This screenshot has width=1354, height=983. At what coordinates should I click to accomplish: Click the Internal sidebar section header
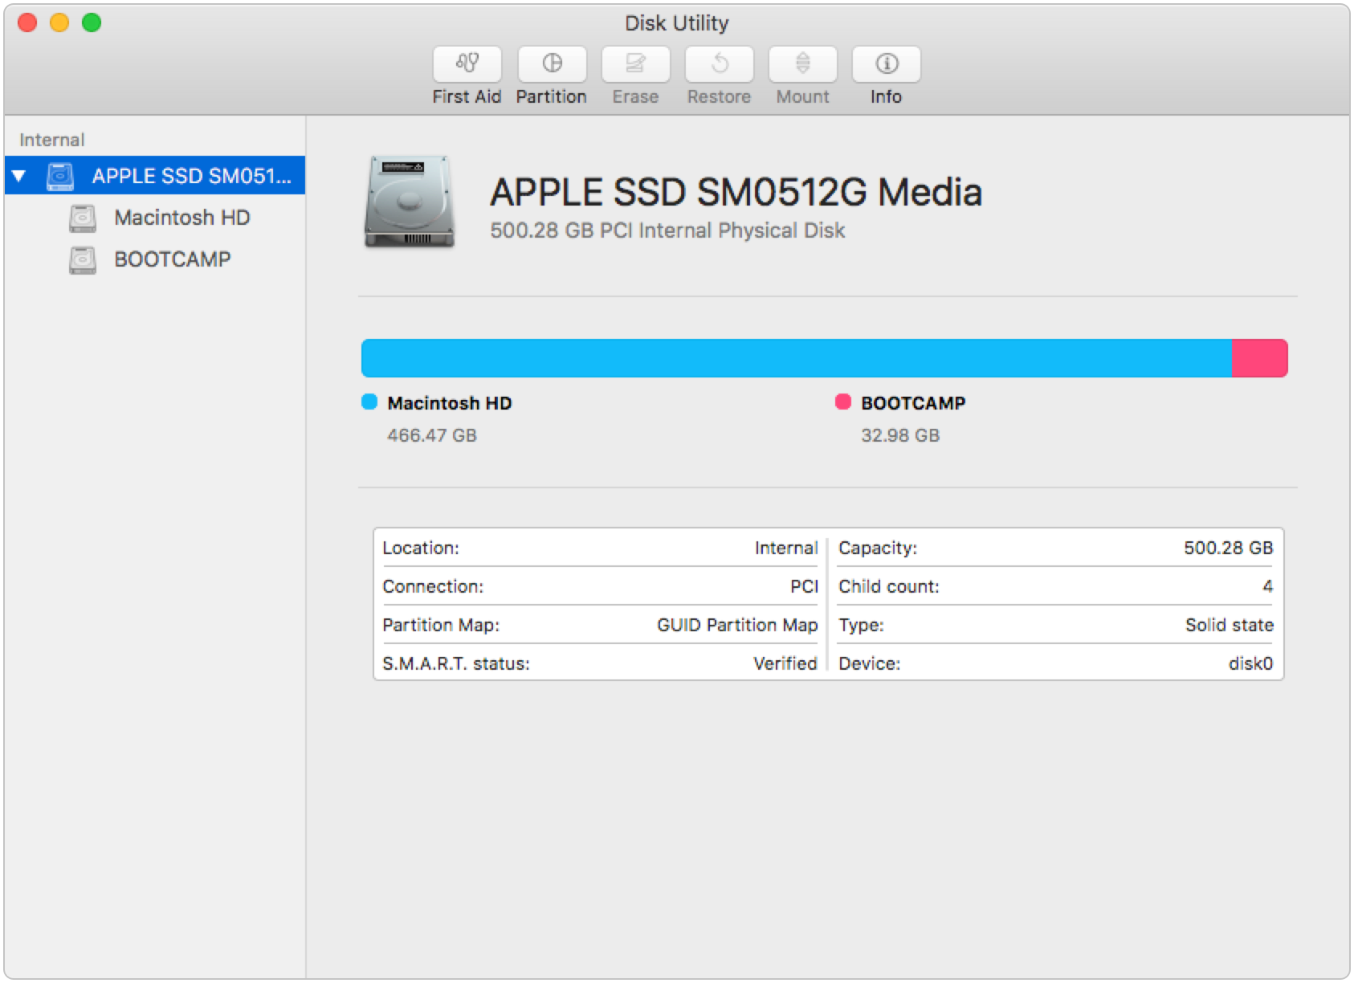(52, 140)
